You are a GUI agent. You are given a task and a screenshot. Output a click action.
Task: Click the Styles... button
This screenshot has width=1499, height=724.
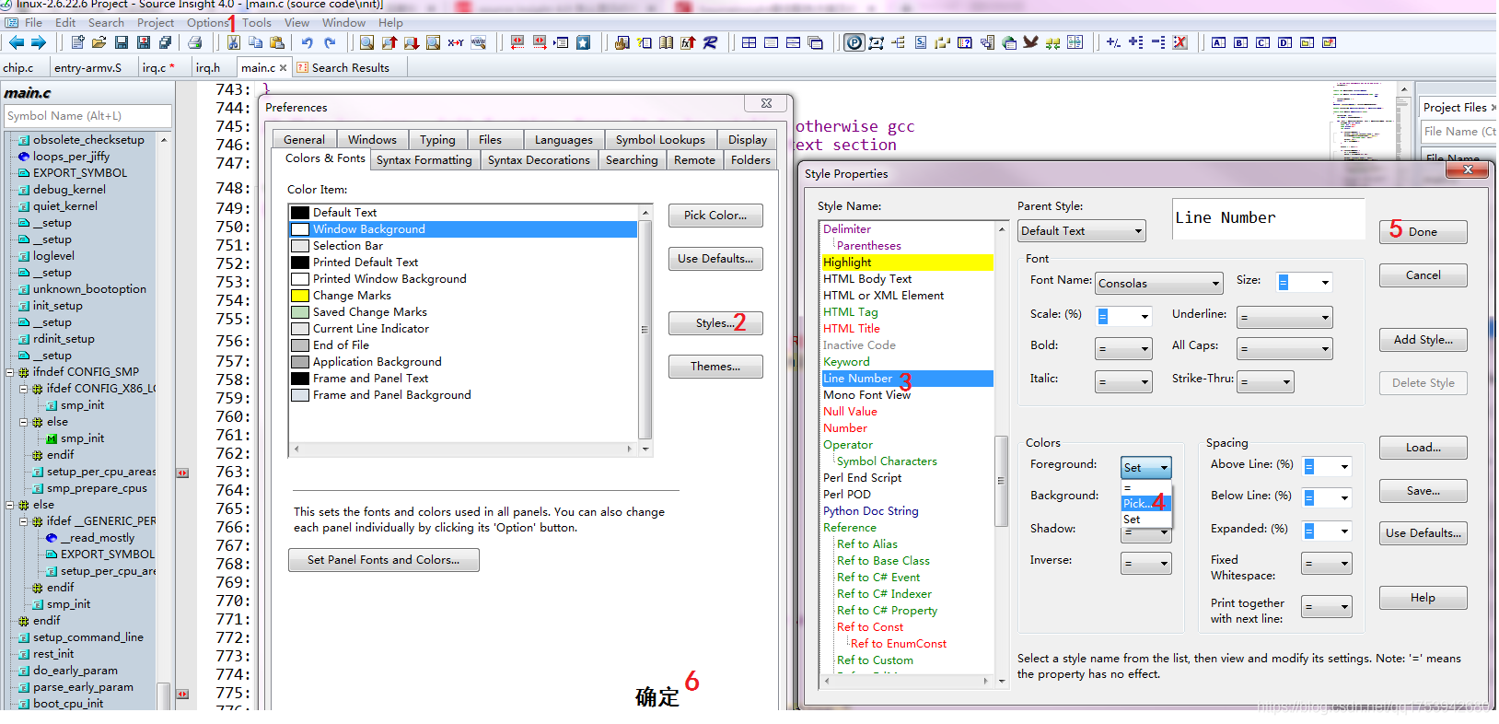pyautogui.click(x=715, y=323)
